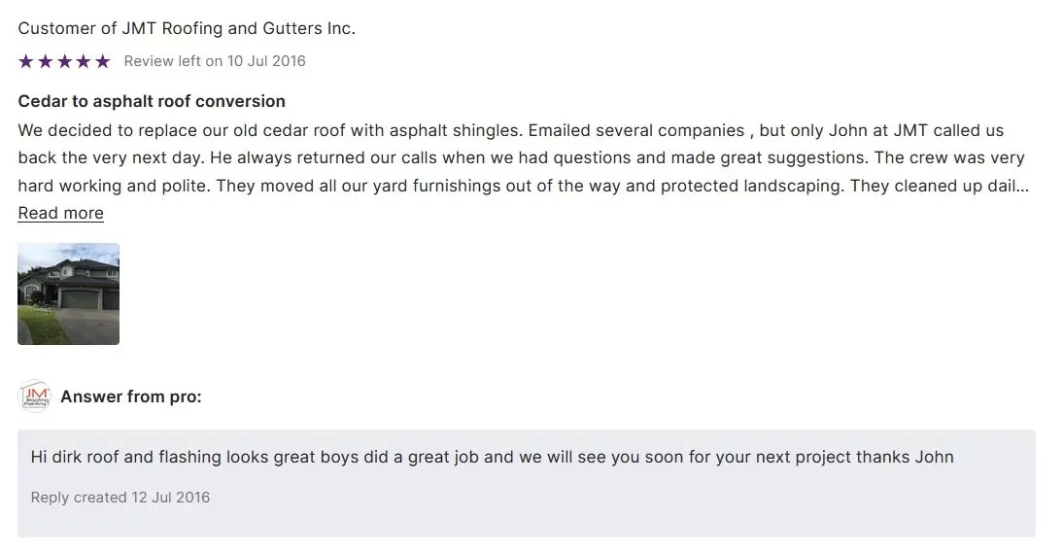Image resolution: width=1063 pixels, height=551 pixels.
Task: Click the "Cedar to asphalt roof conversion" title
Action: tap(152, 101)
